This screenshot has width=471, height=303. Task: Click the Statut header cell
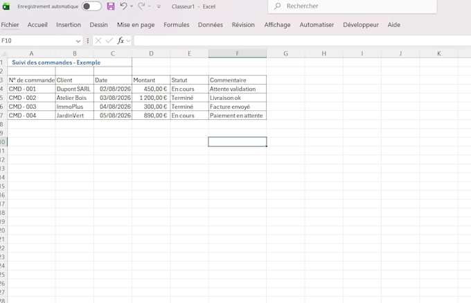coord(189,80)
